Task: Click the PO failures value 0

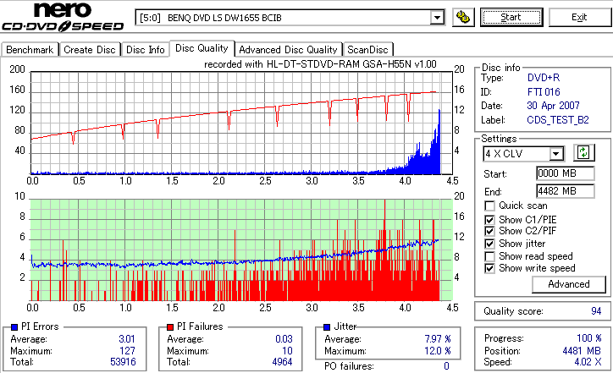Action: click(446, 366)
